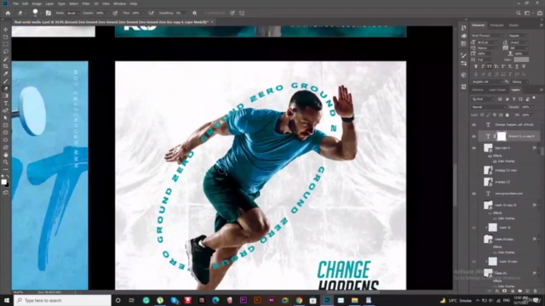Show the 'pngegg (1) copy' layer
The height and width of the screenshot is (306, 545).
pos(473,170)
